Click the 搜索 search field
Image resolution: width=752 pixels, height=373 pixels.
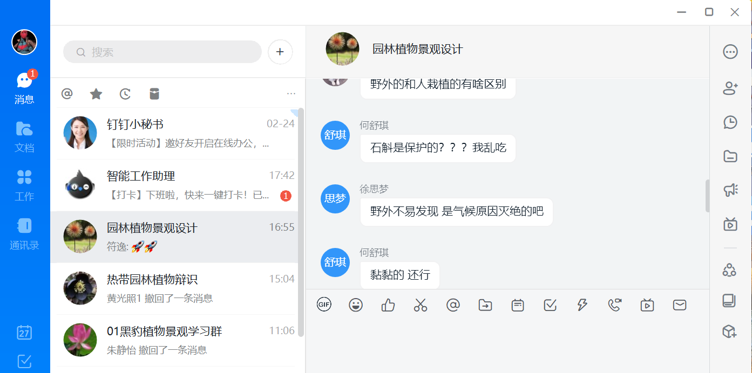pos(162,52)
